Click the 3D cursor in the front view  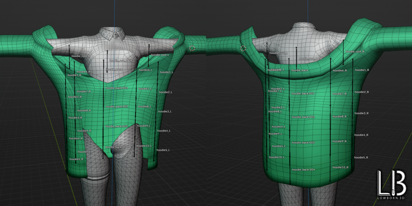coord(192,48)
